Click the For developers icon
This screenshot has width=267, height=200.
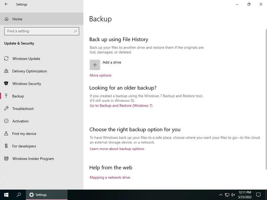pyautogui.click(x=6, y=146)
